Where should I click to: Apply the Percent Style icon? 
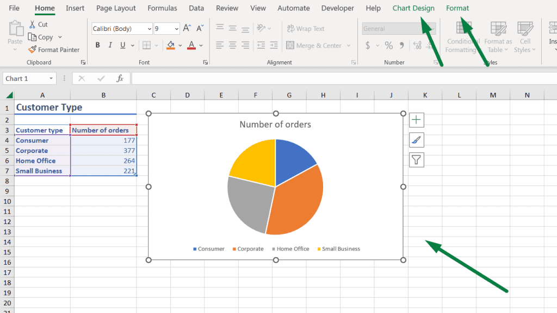pos(388,46)
